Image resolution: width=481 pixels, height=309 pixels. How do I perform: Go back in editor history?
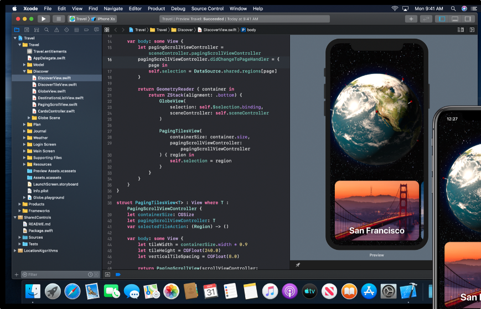pyautogui.click(x=116, y=30)
